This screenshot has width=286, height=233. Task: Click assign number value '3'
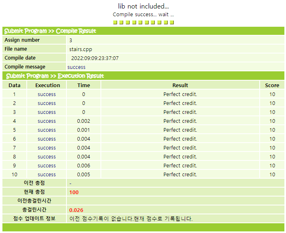point(70,41)
